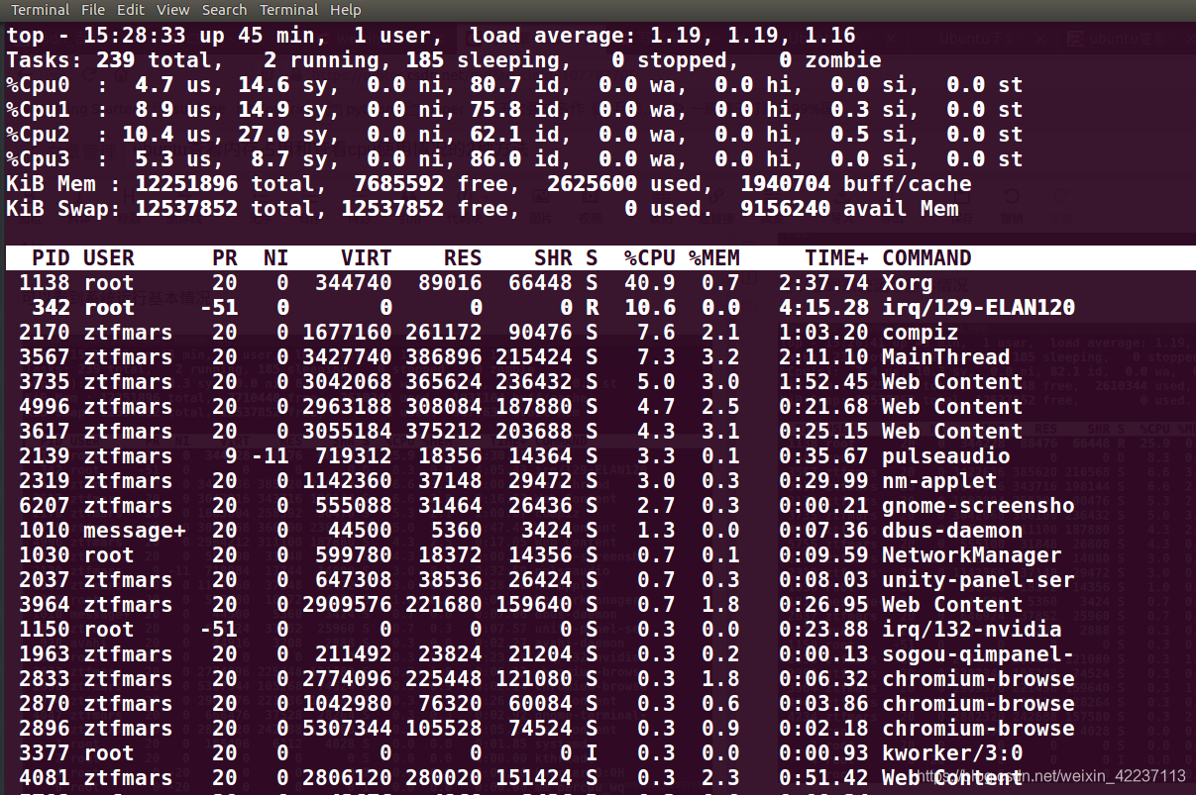
Task: Click the PID column header
Action: point(51,258)
